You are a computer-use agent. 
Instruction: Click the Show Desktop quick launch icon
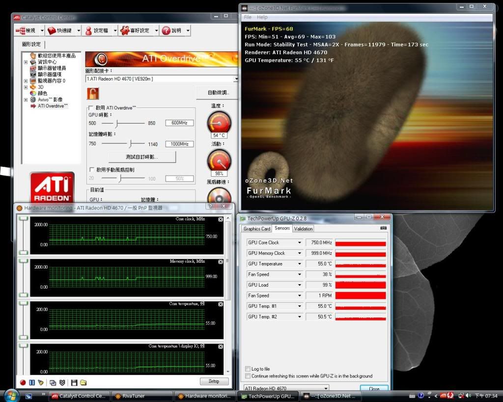28,396
